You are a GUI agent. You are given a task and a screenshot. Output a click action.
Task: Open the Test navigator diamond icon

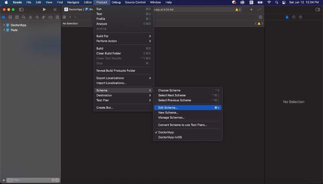pyautogui.click(x=37, y=17)
